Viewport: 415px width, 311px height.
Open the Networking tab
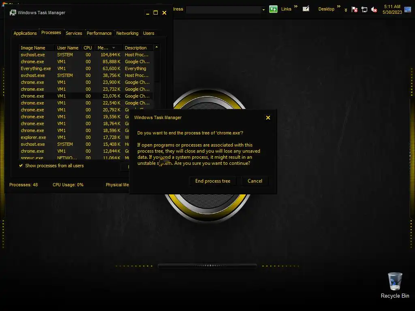[x=127, y=33]
